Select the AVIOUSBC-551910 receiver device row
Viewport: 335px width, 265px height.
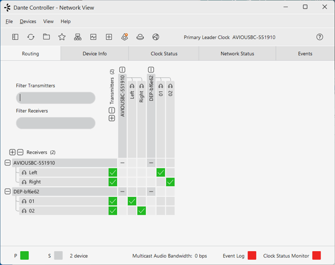64,163
